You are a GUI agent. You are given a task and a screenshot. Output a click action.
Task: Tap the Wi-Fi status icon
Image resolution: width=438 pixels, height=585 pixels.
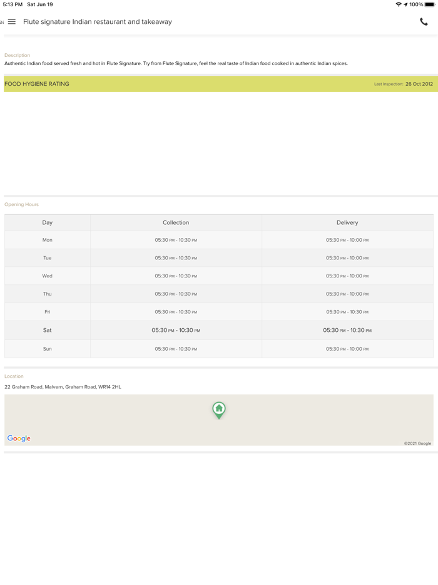tap(399, 4)
